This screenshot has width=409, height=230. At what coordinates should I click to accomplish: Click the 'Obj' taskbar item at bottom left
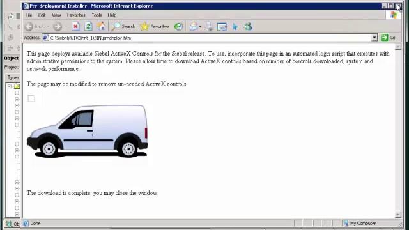click(13, 224)
